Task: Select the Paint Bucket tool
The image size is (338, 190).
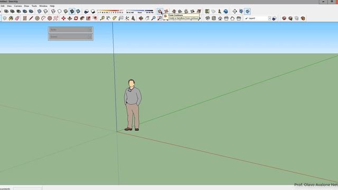Action: click(x=11, y=18)
